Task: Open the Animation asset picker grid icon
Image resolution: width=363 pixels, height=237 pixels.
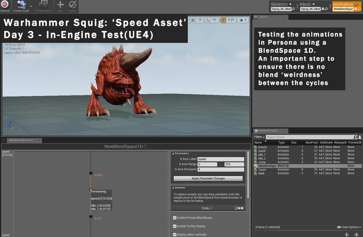Action: point(356,9)
